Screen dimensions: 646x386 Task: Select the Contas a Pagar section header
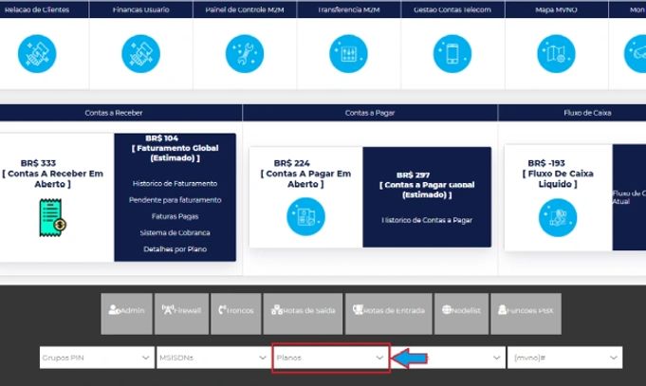370,113
